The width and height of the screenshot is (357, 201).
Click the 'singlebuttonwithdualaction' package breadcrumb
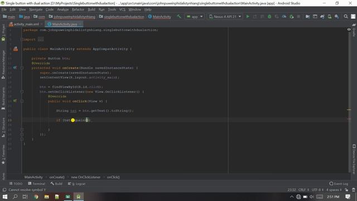click(122, 17)
